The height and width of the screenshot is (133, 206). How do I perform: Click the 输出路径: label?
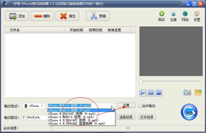click(11, 117)
